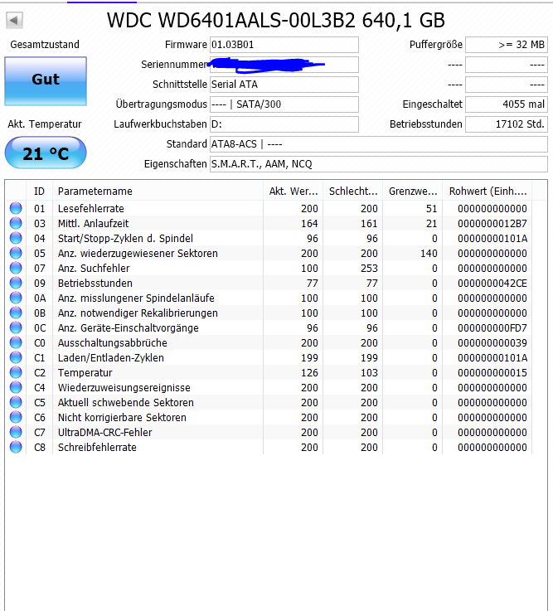Click status icon of Anz. misslungener Spindelanläufe
This screenshot has height=611, width=553.
[16, 298]
